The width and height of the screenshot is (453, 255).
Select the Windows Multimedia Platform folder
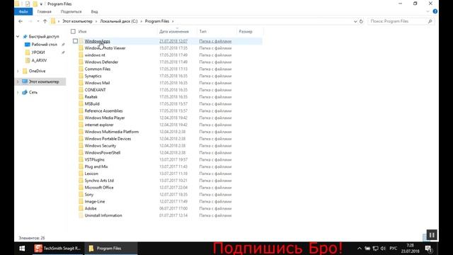click(112, 132)
